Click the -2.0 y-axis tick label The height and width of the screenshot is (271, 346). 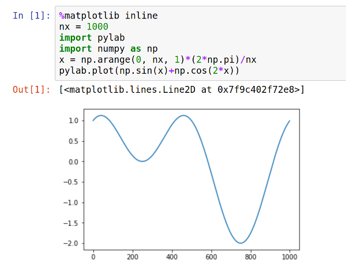72,243
